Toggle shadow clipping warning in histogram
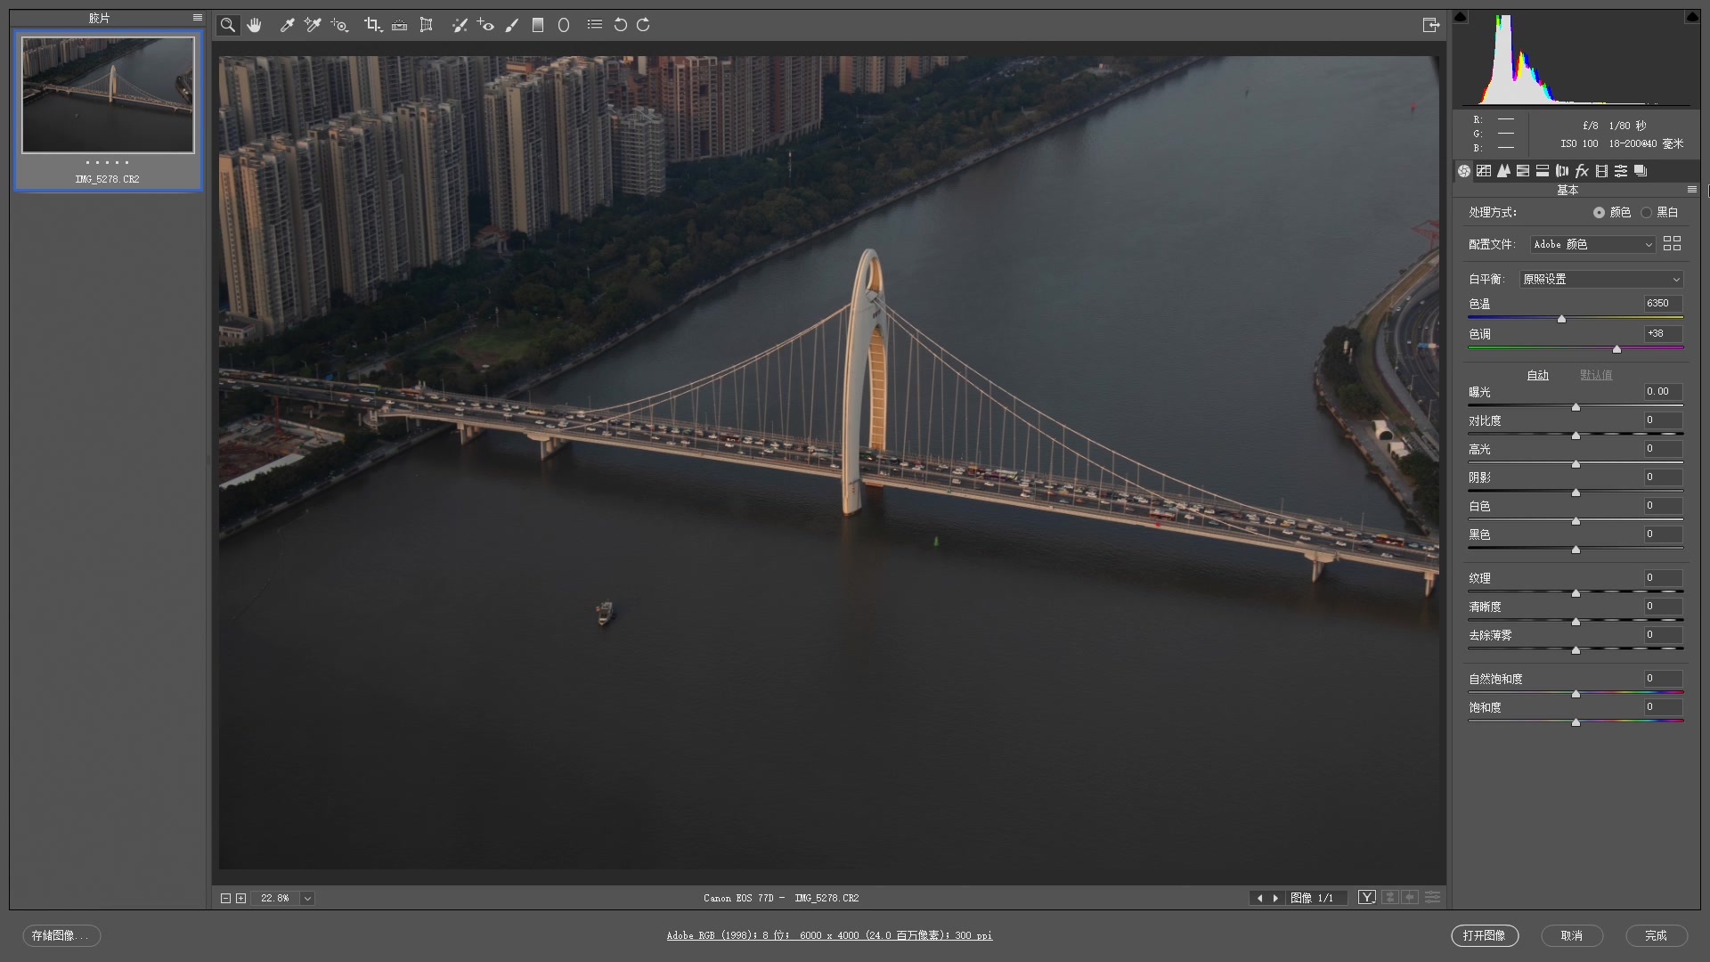 [x=1460, y=17]
